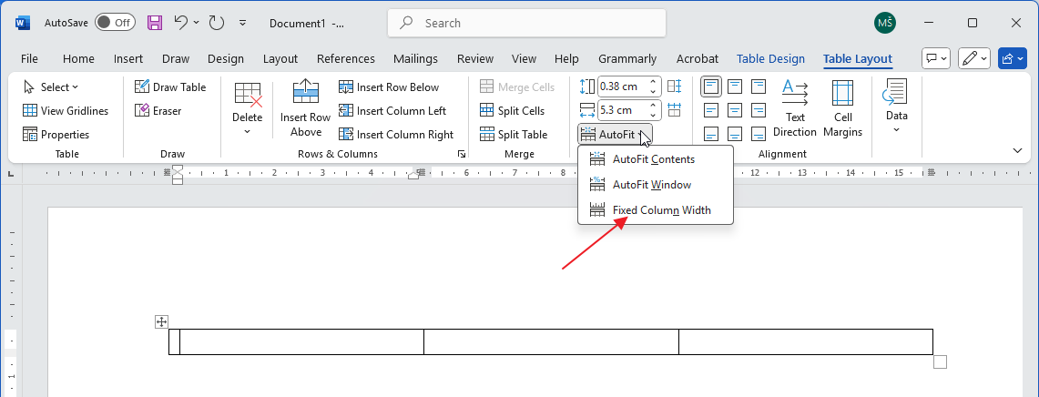This screenshot has width=1039, height=397.
Task: Toggle View Gridlines
Action: click(x=65, y=111)
